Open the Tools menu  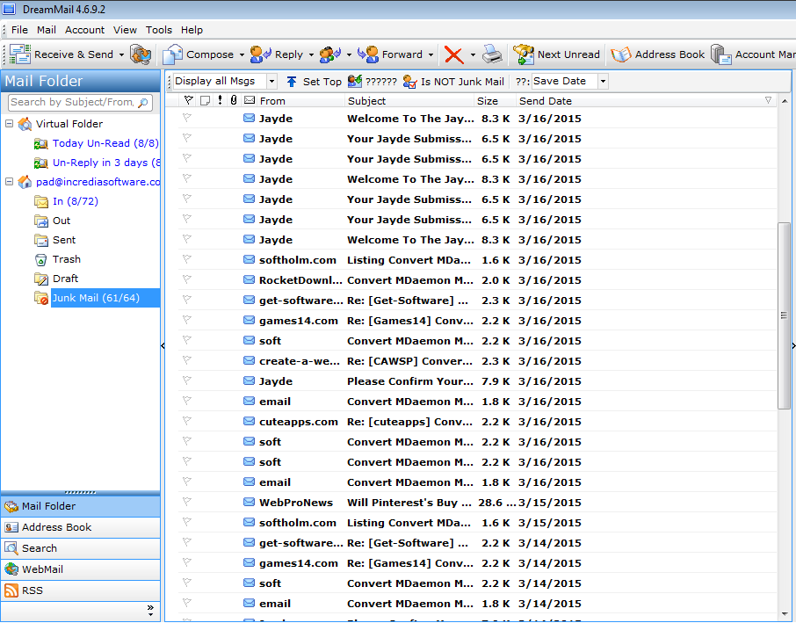pyautogui.click(x=159, y=30)
